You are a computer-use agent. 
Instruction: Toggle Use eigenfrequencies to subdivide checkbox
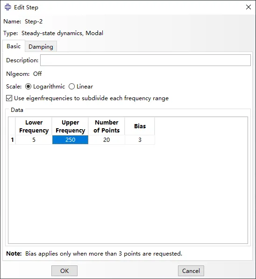(9, 98)
